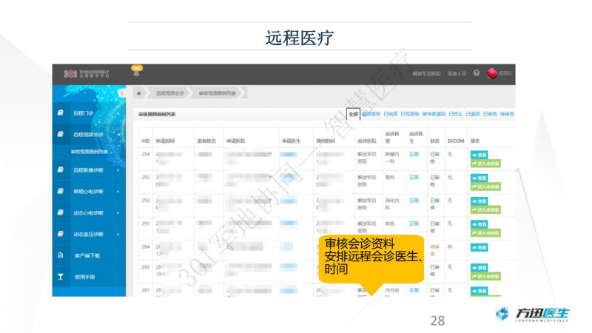
Task: Click 查看 button for record 282
Action: point(479,268)
